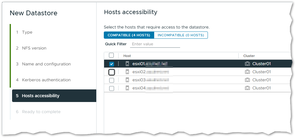Screen dimensions: 296x138
Task: Jump to the Kerberos authentication step
Action: tap(46, 80)
